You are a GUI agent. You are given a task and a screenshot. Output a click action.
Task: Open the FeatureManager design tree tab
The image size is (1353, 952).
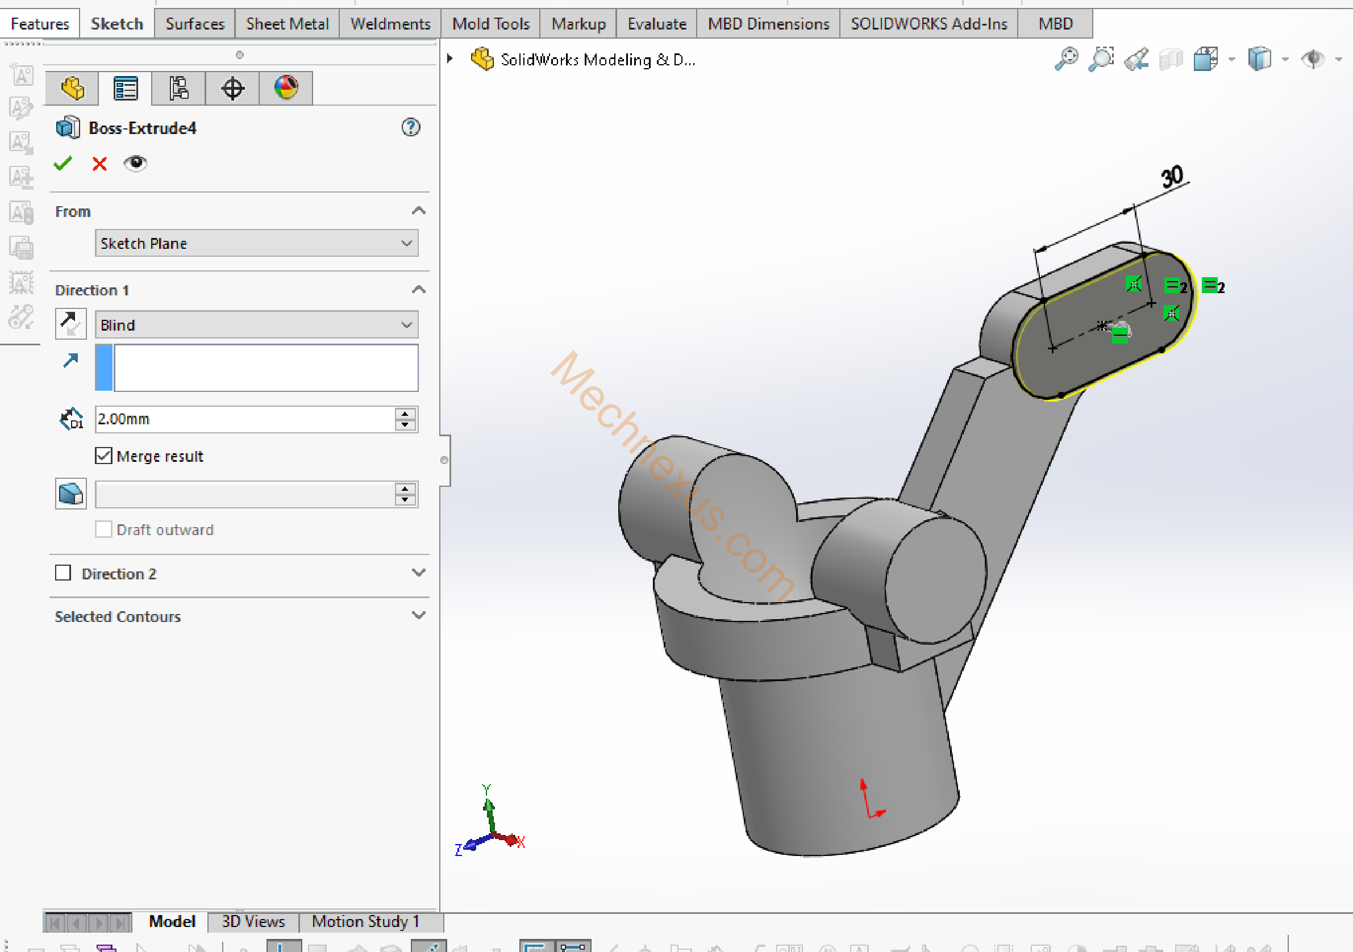click(x=72, y=89)
